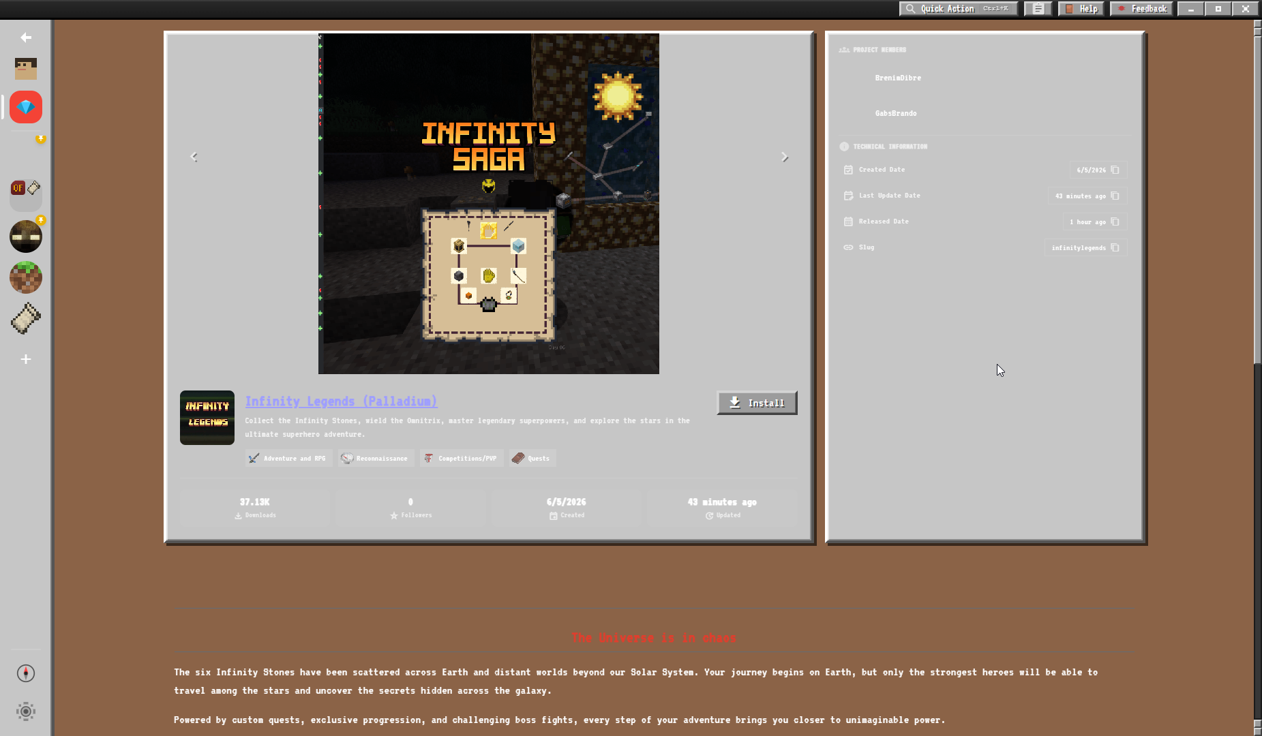Open the compass explore icon
The width and height of the screenshot is (1262, 736).
tap(26, 673)
